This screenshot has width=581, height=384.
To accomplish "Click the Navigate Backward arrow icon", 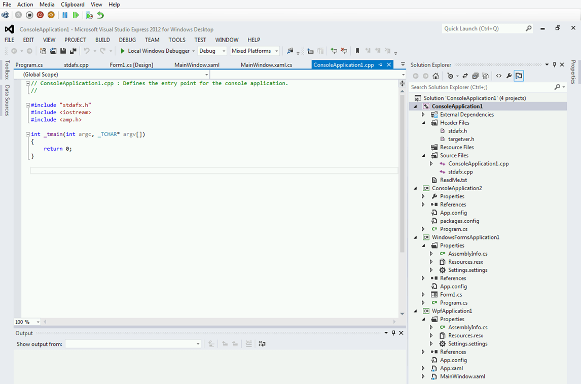I will point(15,51).
